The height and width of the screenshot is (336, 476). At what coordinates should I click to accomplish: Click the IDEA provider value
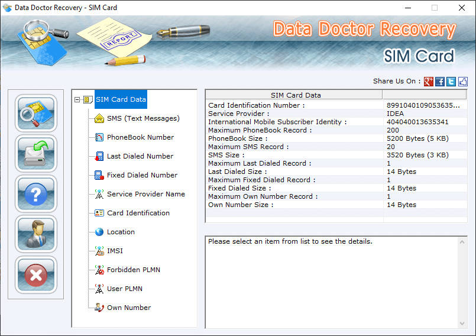click(x=395, y=114)
